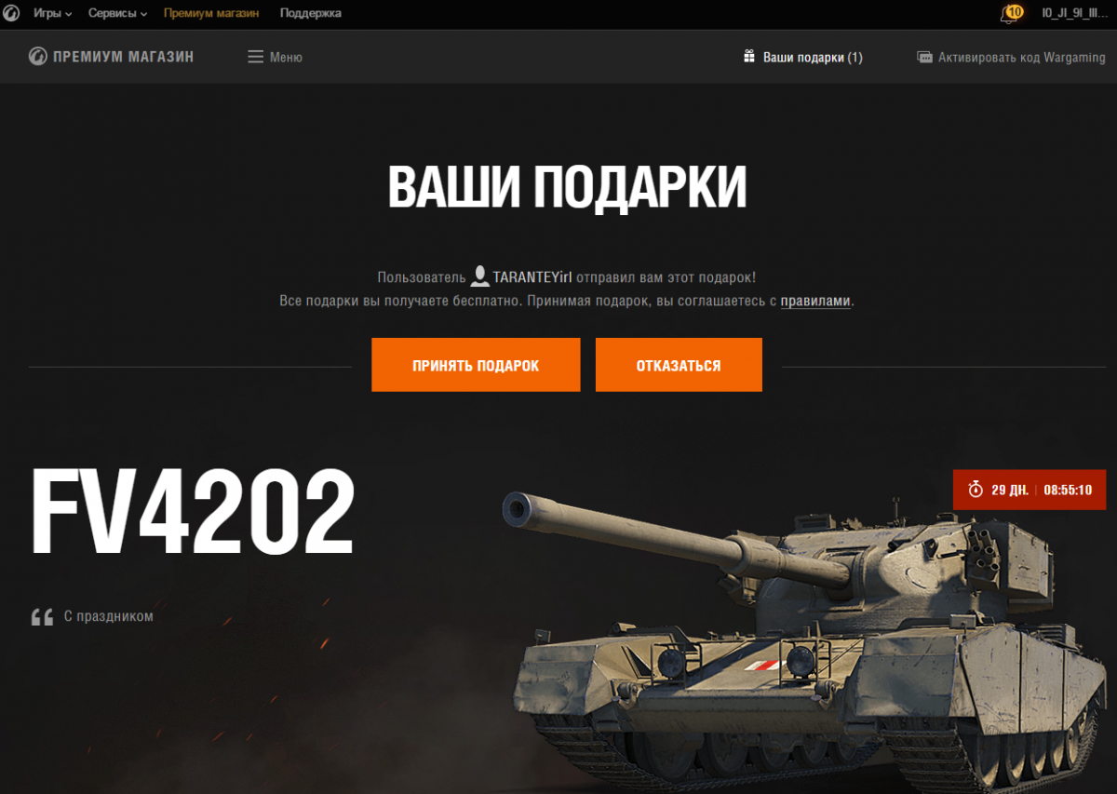Open the Премиум магазин top menu item
Viewport: 1117px width, 794px height.
click(x=211, y=14)
